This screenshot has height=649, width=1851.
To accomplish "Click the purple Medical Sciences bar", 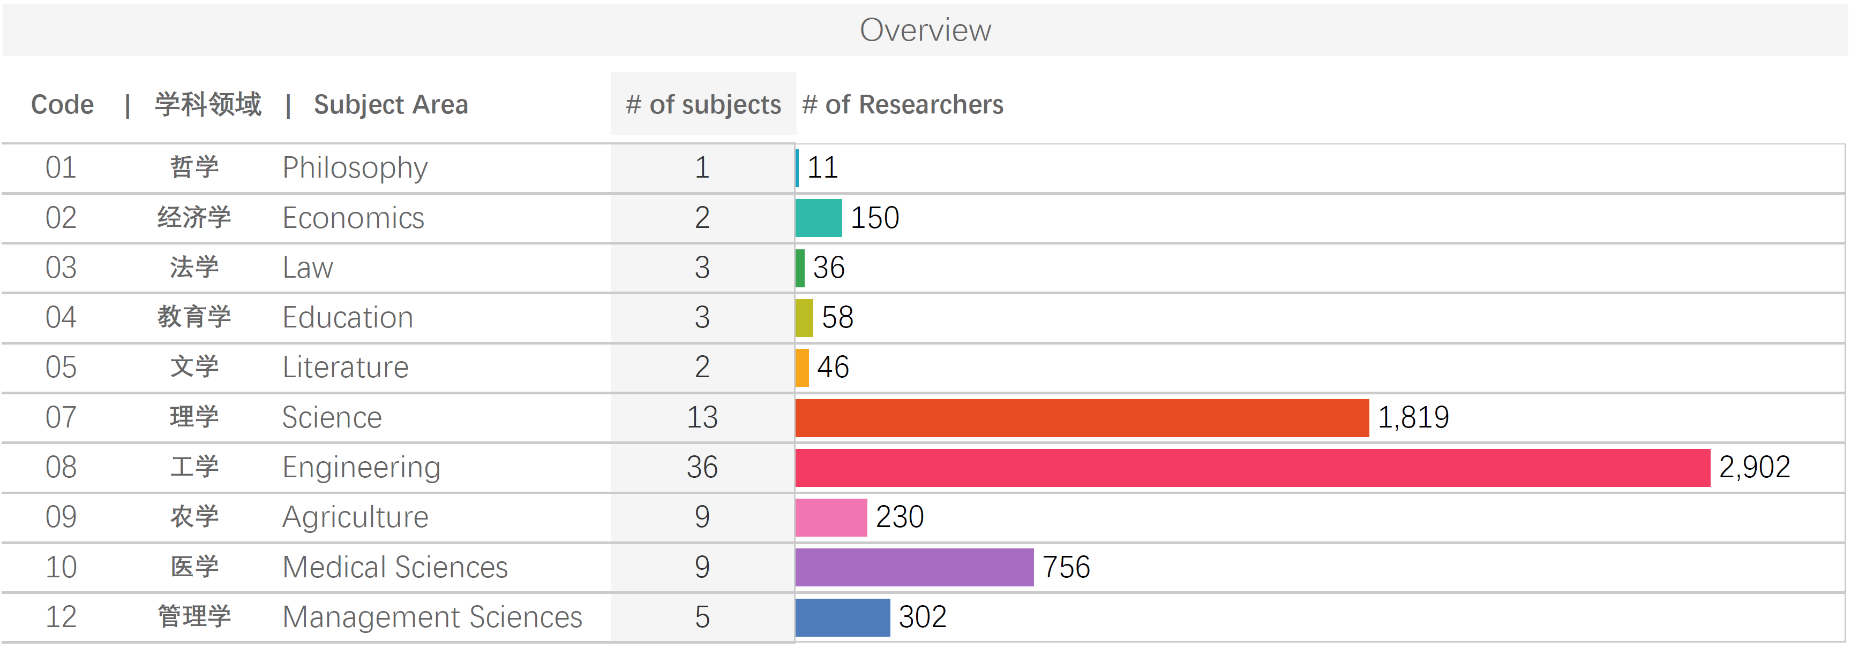I will point(914,567).
